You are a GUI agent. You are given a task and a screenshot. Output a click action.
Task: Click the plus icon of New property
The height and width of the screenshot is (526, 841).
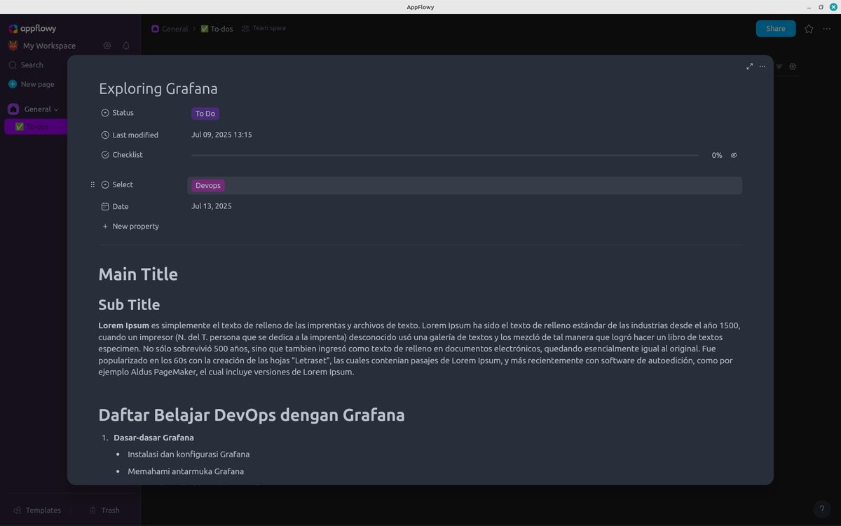(x=105, y=227)
